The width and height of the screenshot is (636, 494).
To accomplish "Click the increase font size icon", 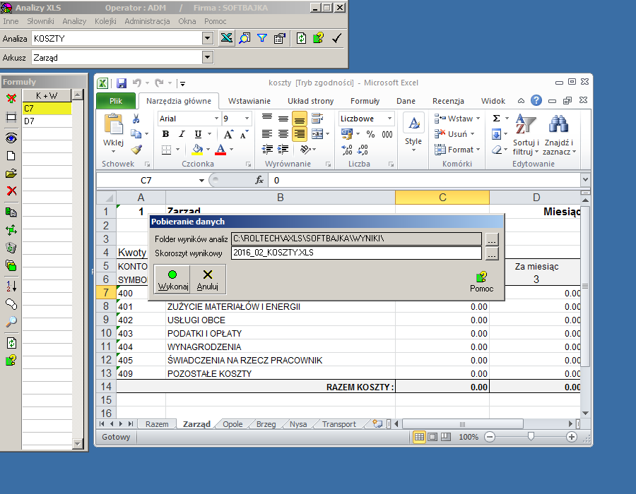I will tap(228, 134).
